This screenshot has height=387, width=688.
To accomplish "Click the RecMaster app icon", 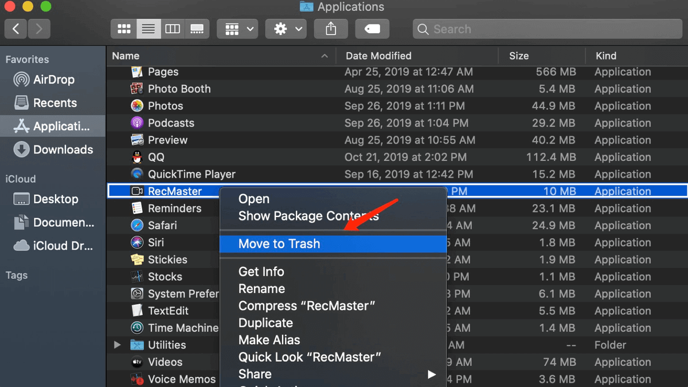I will click(x=136, y=191).
